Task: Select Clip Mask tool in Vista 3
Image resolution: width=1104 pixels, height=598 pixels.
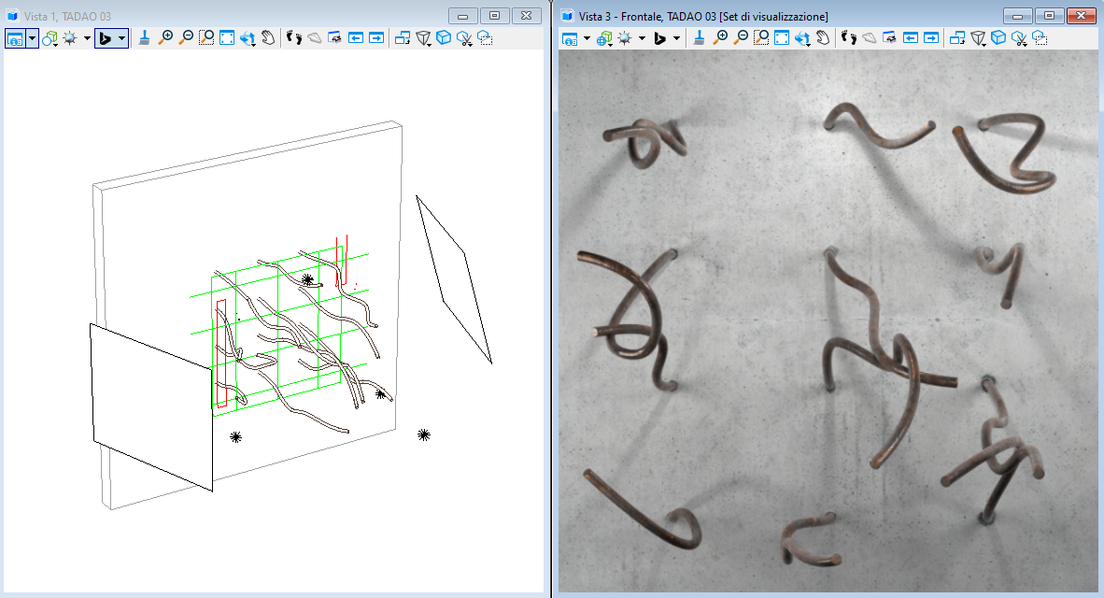Action: [1040, 38]
